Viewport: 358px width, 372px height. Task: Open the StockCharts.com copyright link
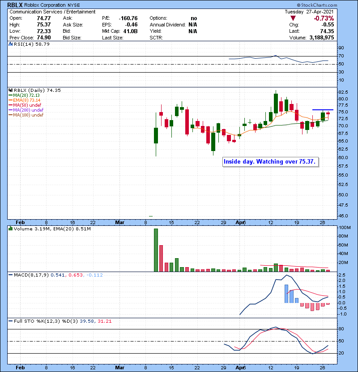317,5
